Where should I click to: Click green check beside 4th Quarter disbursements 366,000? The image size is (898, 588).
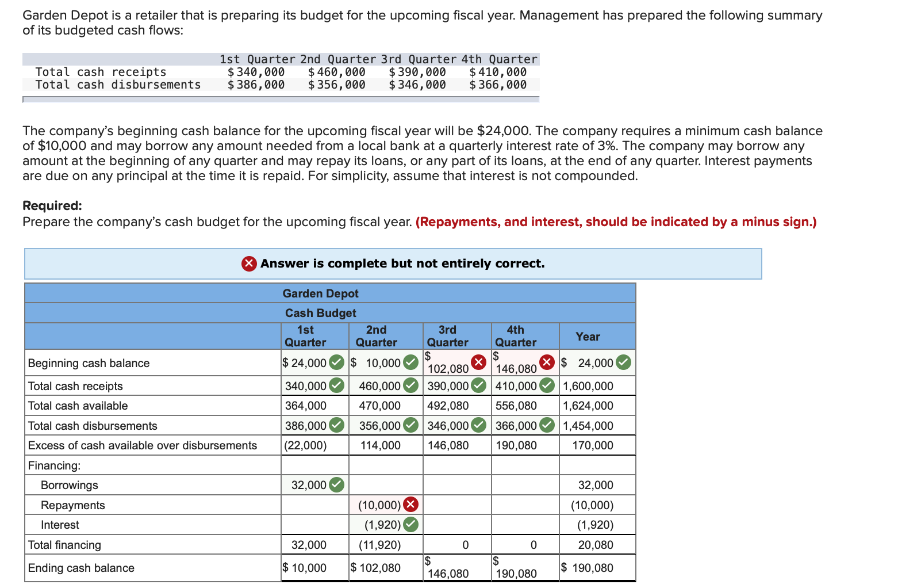tap(547, 425)
